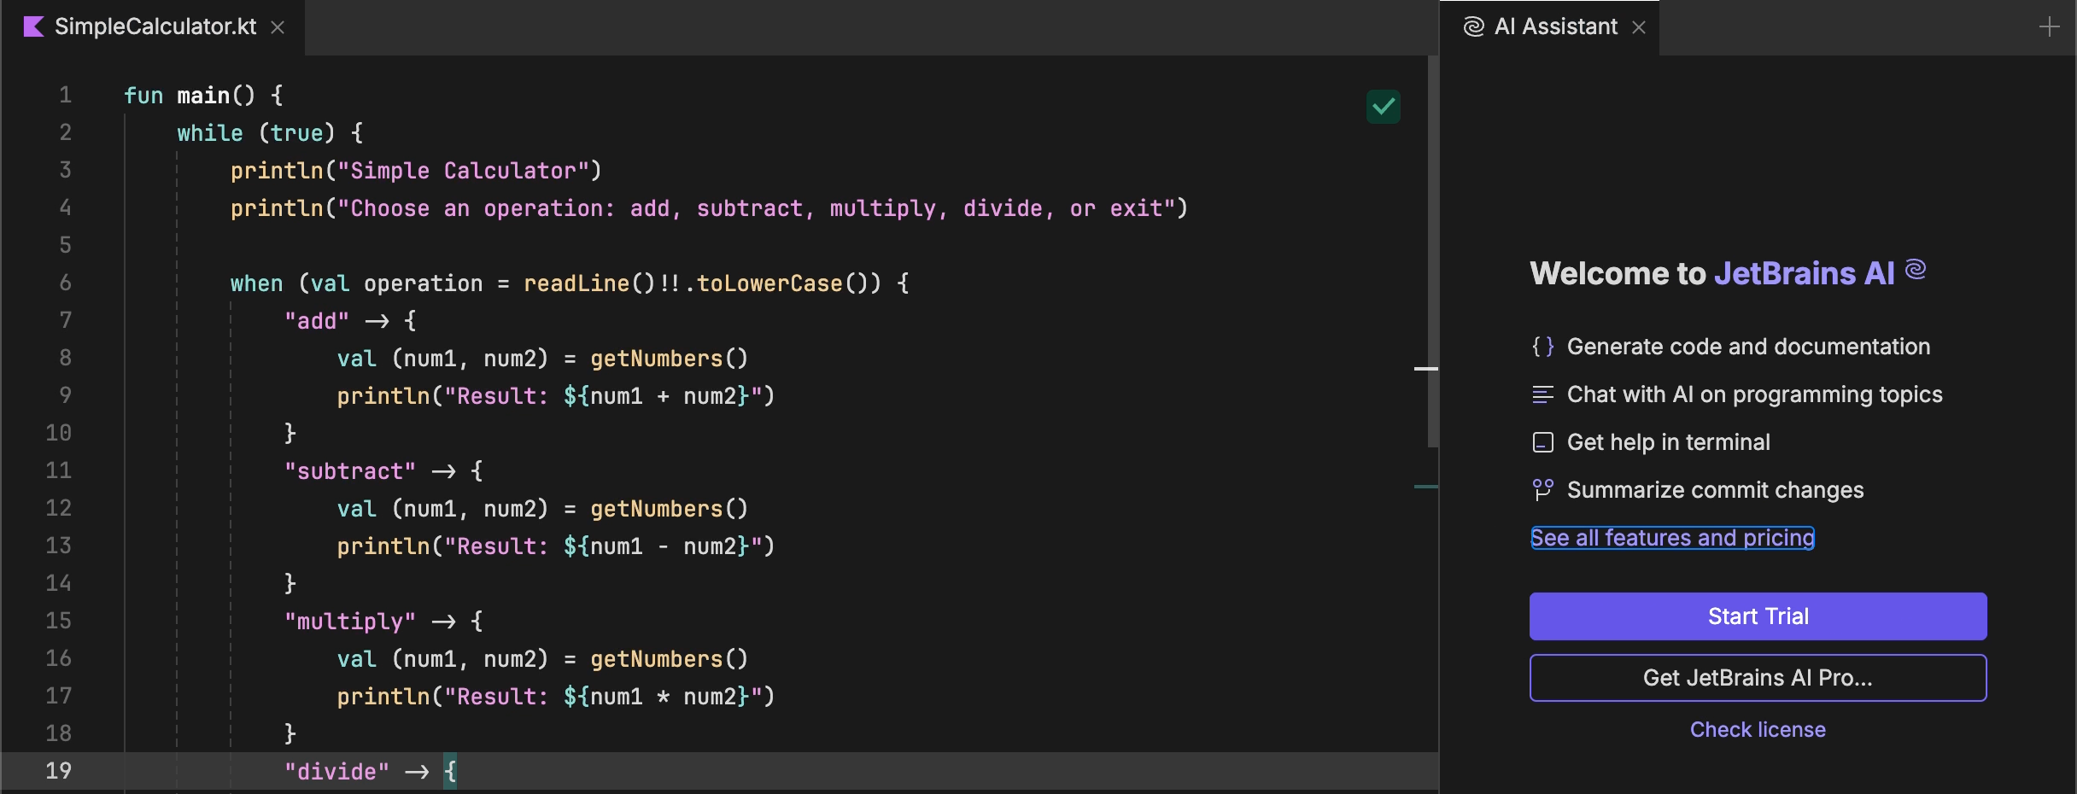Open a new tab with the plus icon

click(x=2050, y=26)
